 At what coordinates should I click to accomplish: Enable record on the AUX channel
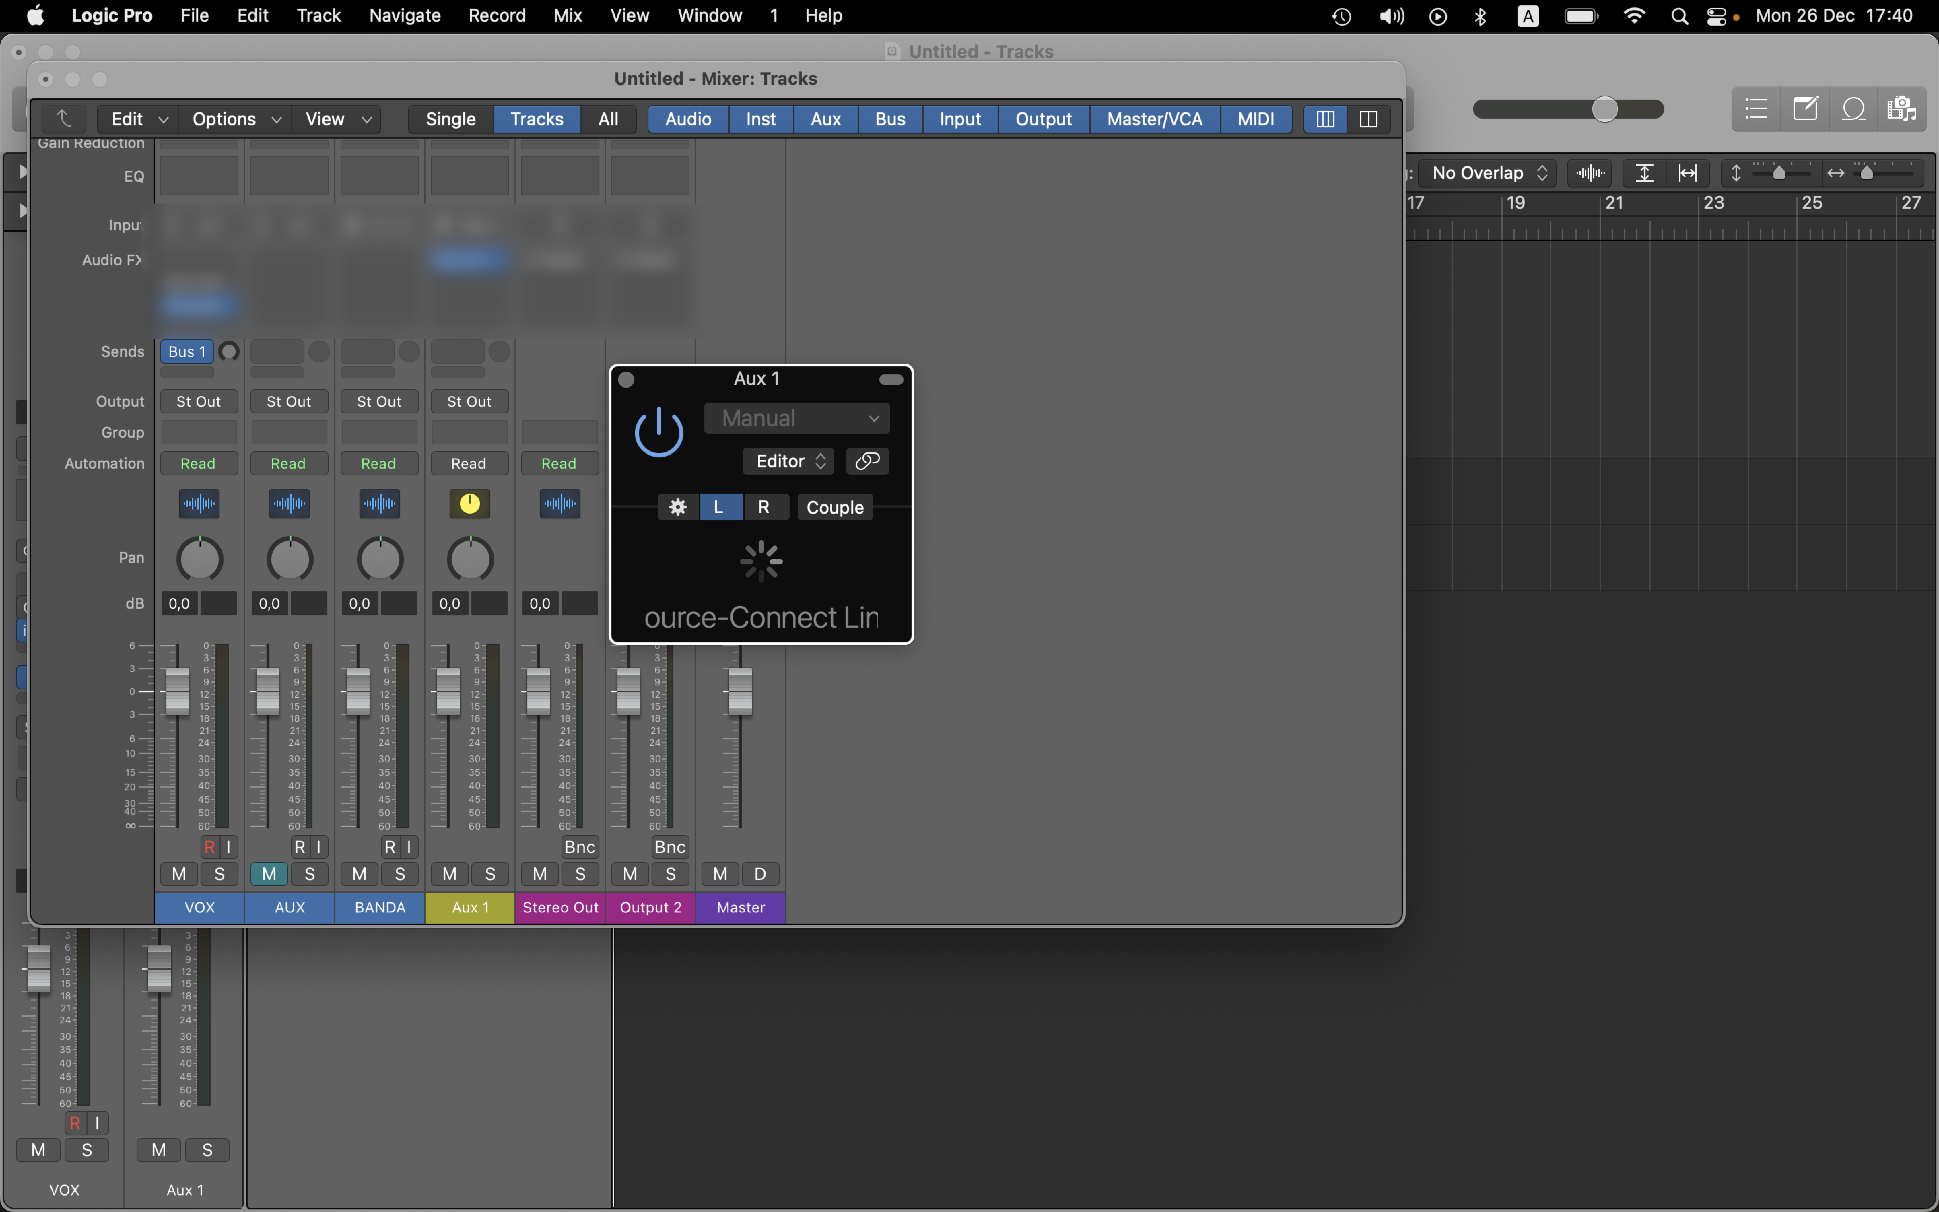[x=300, y=846]
